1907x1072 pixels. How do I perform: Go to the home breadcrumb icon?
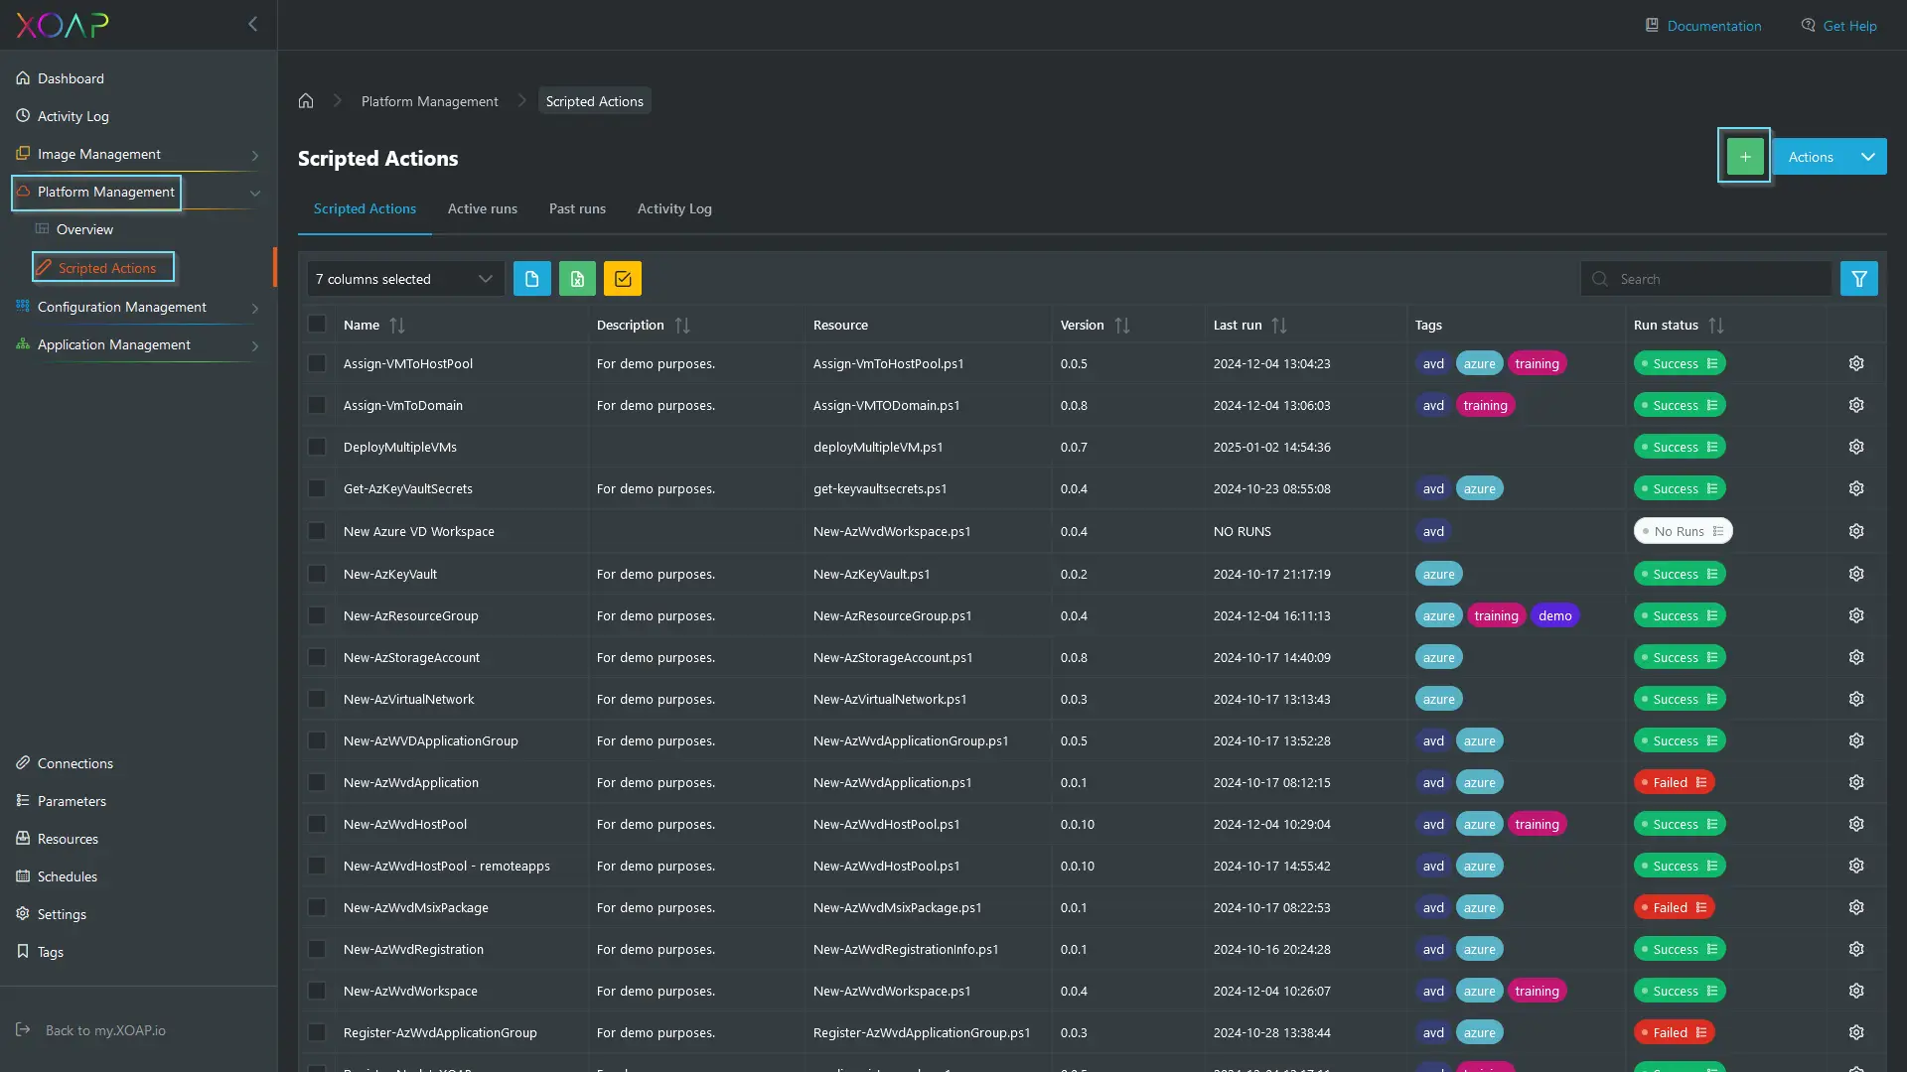(306, 100)
